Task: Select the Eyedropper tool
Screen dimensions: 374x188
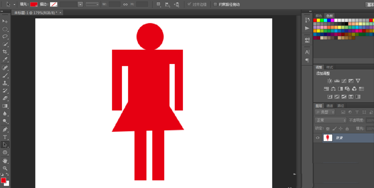Action: coord(5,60)
